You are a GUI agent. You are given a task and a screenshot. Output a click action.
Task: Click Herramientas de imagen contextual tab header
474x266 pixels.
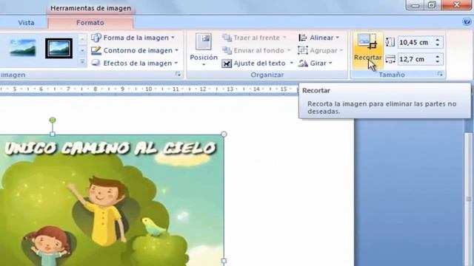click(x=90, y=8)
